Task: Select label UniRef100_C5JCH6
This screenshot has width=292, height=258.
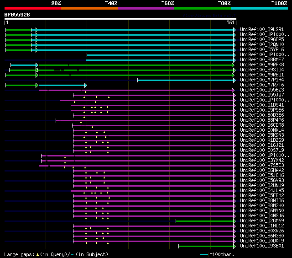Action: pyautogui.click(x=262, y=176)
